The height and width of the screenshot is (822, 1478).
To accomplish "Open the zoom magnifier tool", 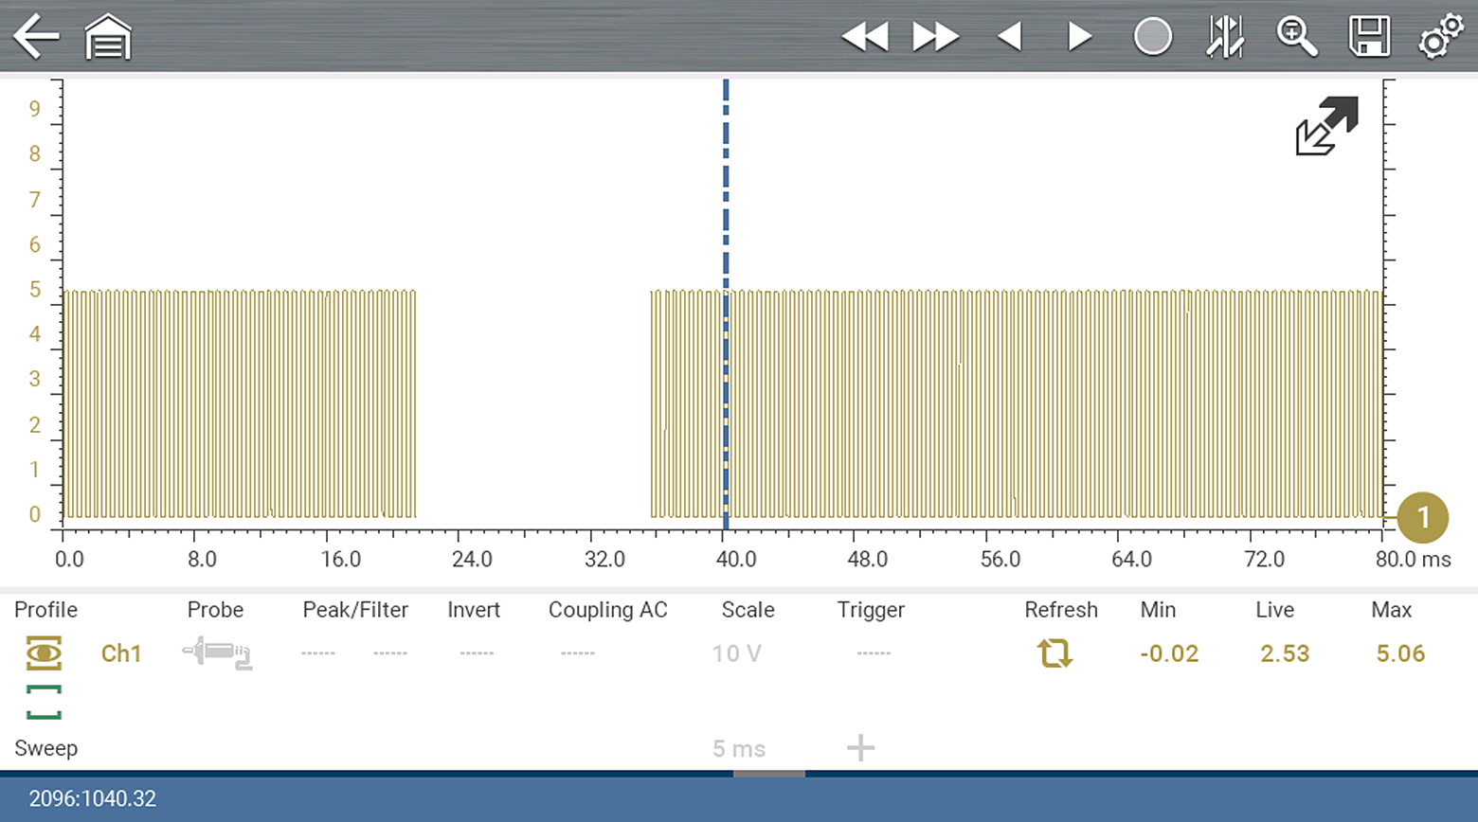I will tap(1296, 37).
